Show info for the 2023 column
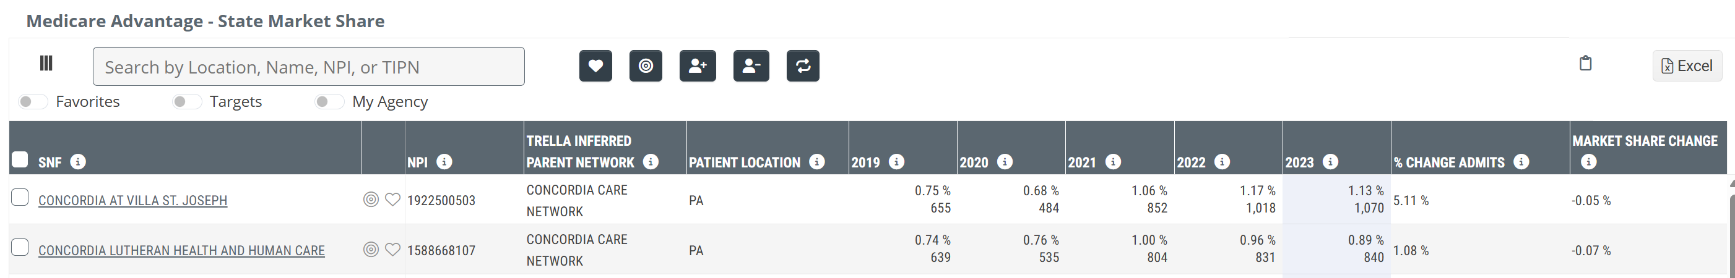This screenshot has width=1735, height=278. (x=1330, y=162)
